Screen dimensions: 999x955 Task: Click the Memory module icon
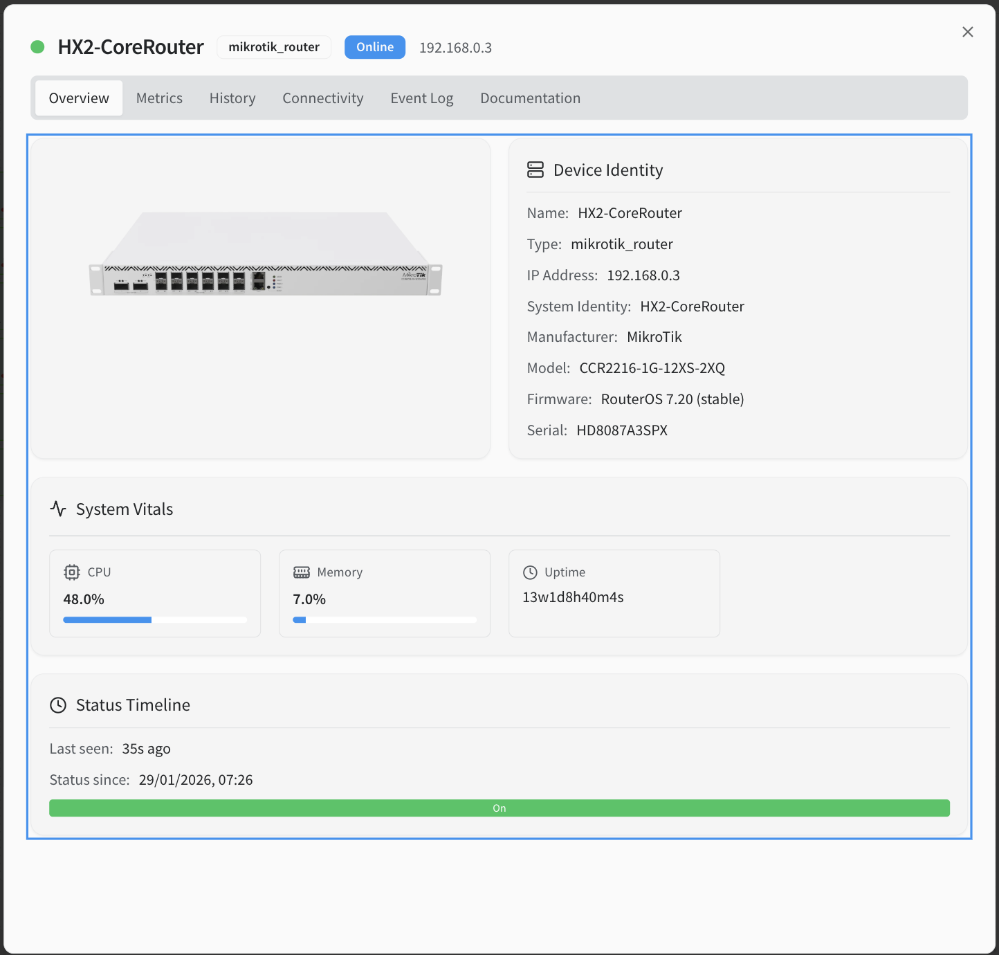point(302,572)
